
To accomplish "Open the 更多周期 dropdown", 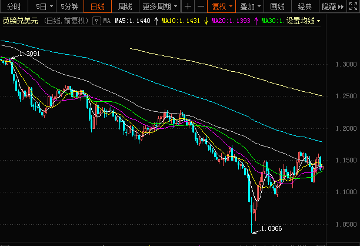I will (x=160, y=6).
